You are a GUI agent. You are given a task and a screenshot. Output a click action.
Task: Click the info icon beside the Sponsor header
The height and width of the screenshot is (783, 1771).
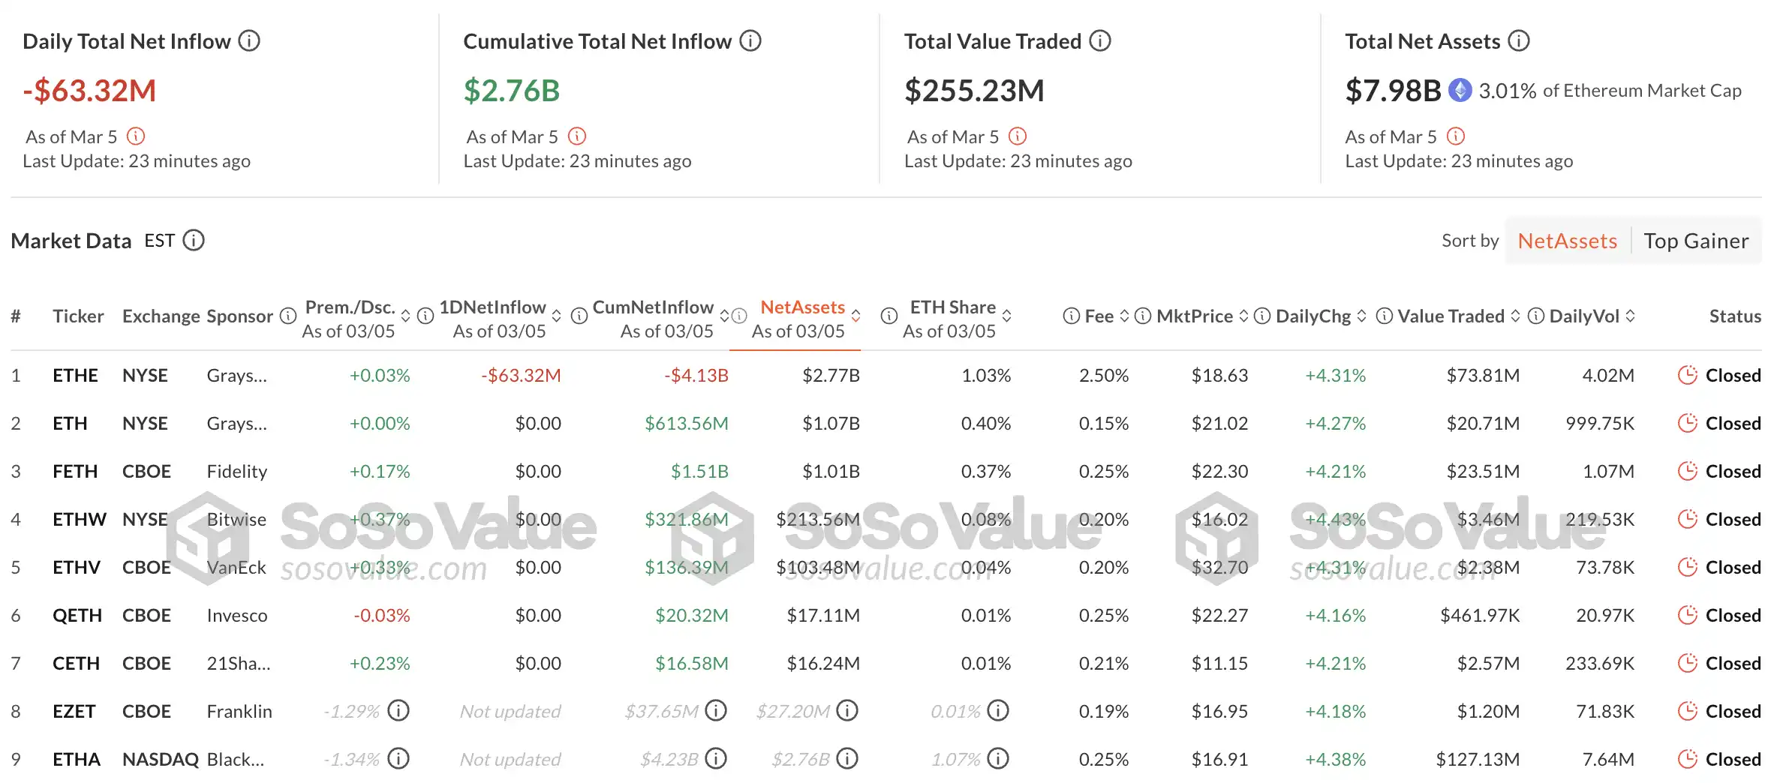click(288, 316)
